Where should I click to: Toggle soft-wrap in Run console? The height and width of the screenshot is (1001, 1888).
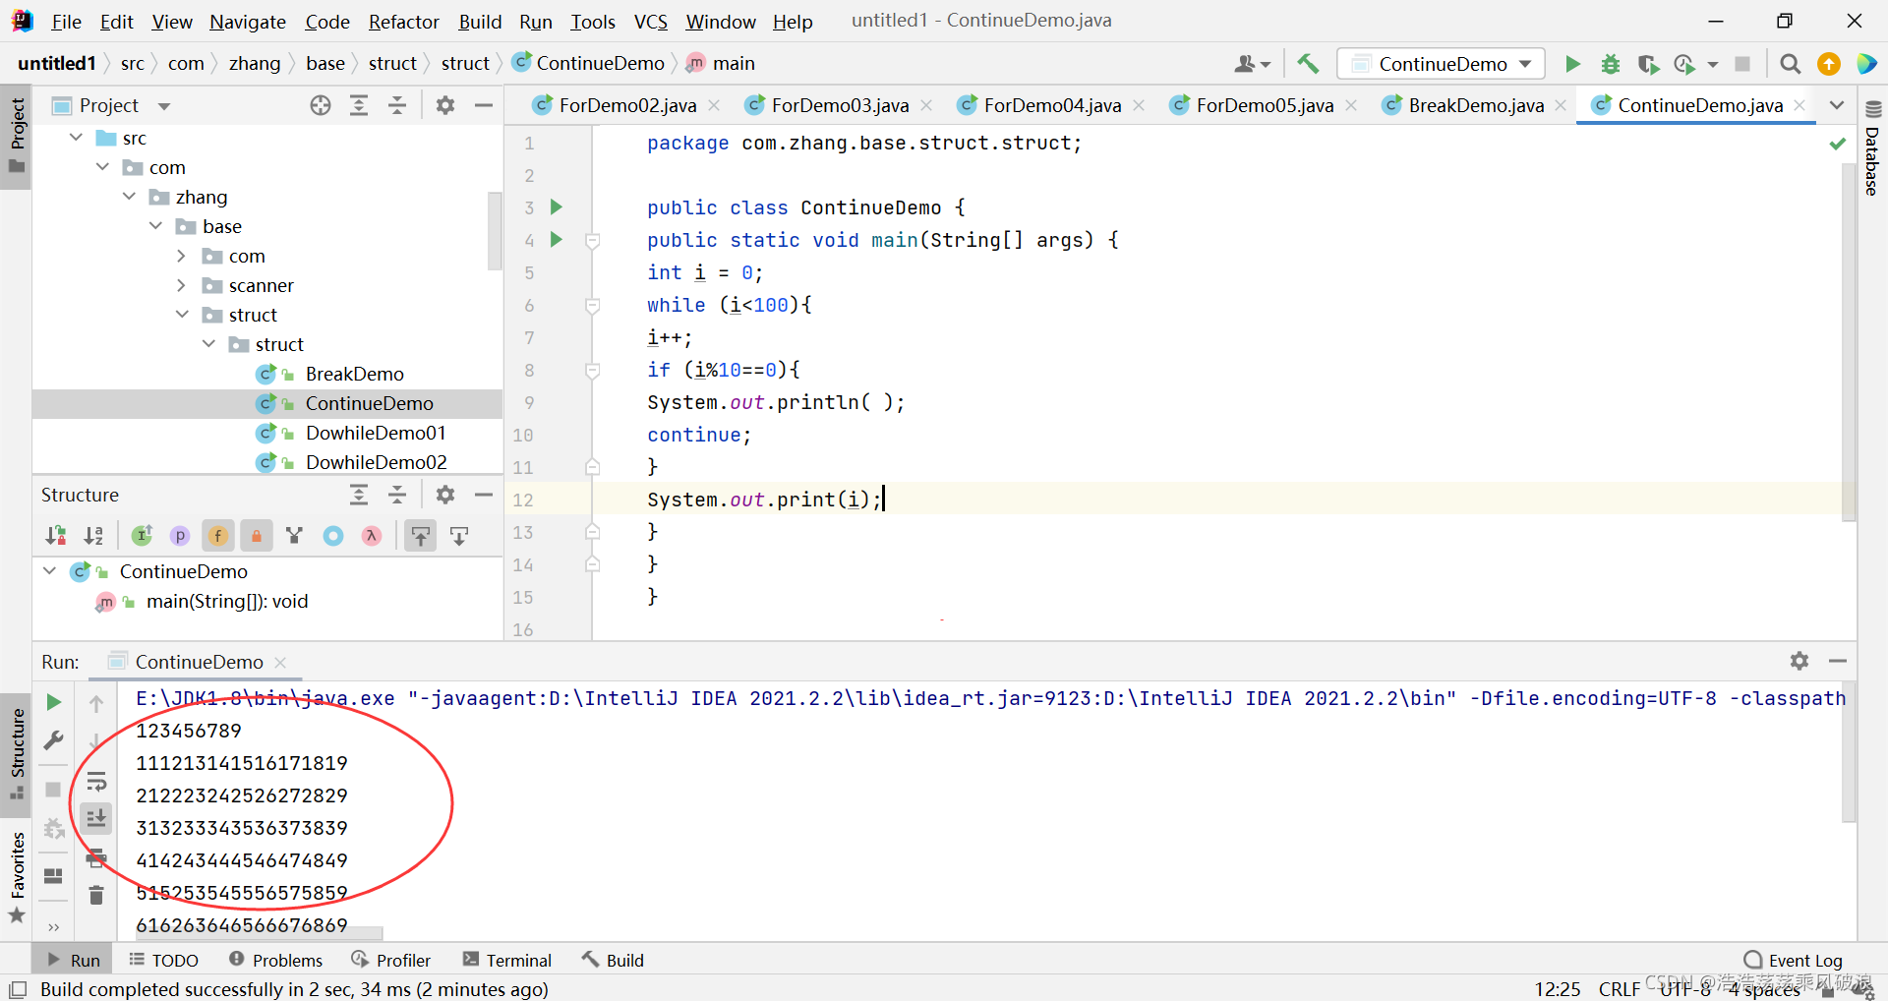click(x=96, y=783)
